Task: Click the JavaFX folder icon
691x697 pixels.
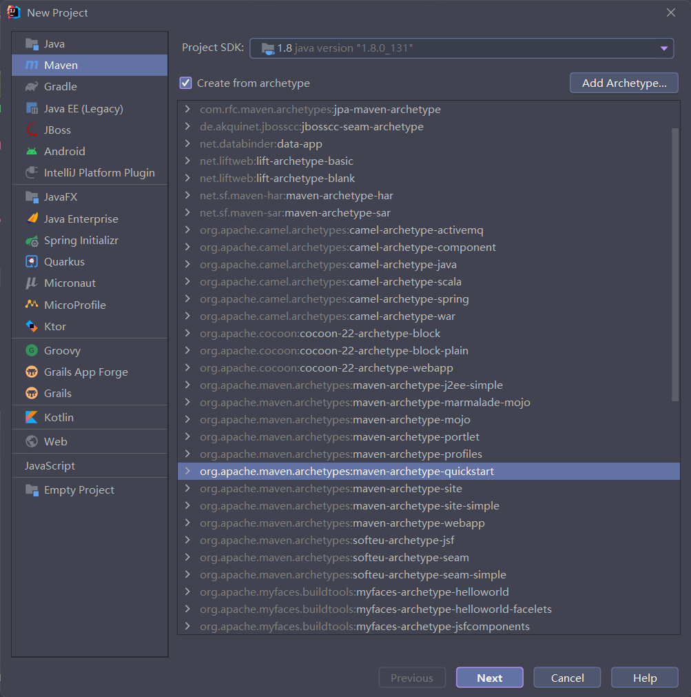Action: (32, 196)
